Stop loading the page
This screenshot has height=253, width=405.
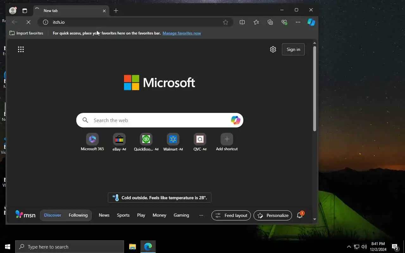[x=28, y=22]
